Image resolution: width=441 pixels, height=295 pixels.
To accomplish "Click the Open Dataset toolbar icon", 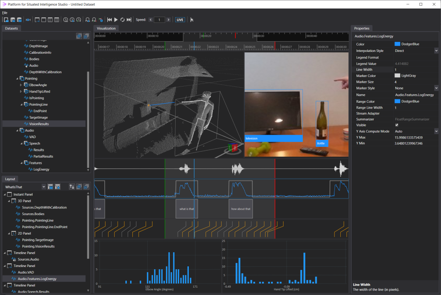I will pos(13,20).
